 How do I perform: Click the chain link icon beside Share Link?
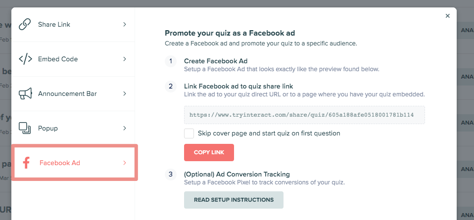(x=25, y=25)
